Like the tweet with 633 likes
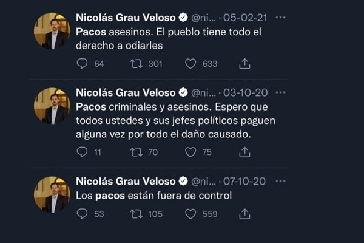Viewport: 364px width, 243px height. pyautogui.click(x=190, y=63)
